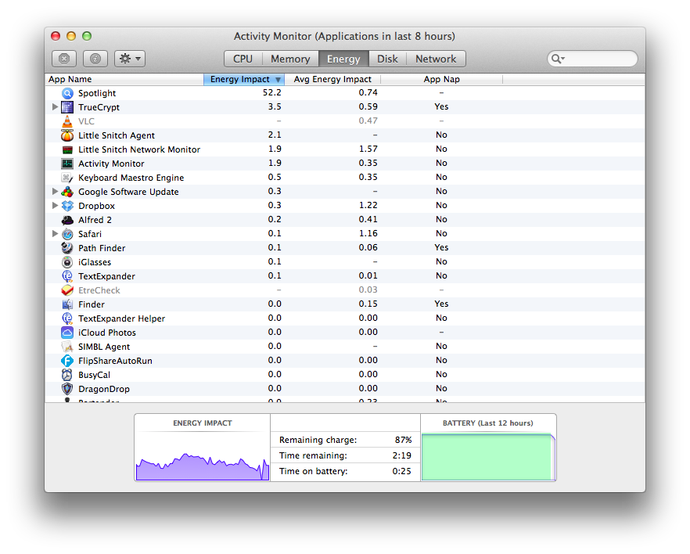Click the Time remaining 2:19 value
Image resolution: width=690 pixels, height=554 pixels.
click(402, 455)
